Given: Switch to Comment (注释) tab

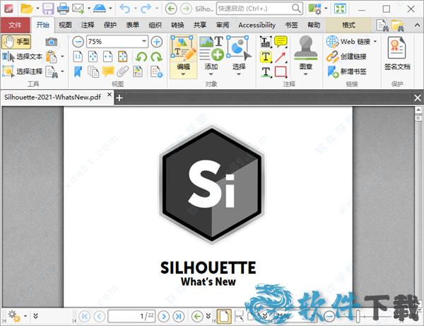Looking at the screenshot, I should [x=88, y=25].
